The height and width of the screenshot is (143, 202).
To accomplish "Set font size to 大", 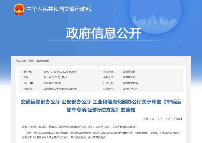I will click(x=153, y=119).
